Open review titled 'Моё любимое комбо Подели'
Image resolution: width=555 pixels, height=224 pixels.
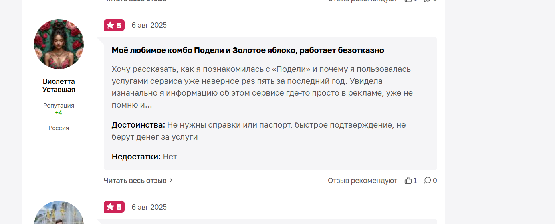click(x=248, y=50)
